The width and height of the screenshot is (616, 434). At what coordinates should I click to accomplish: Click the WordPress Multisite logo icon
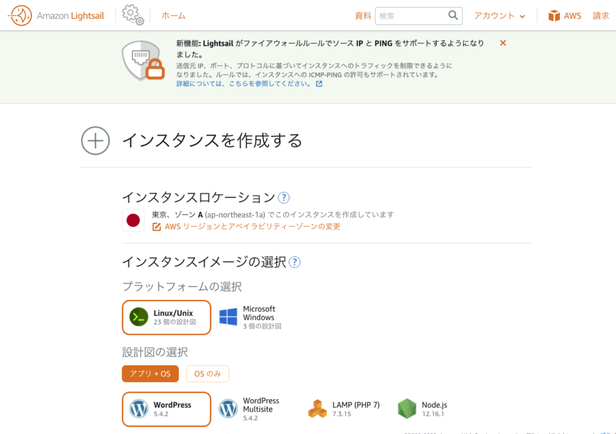click(x=228, y=409)
